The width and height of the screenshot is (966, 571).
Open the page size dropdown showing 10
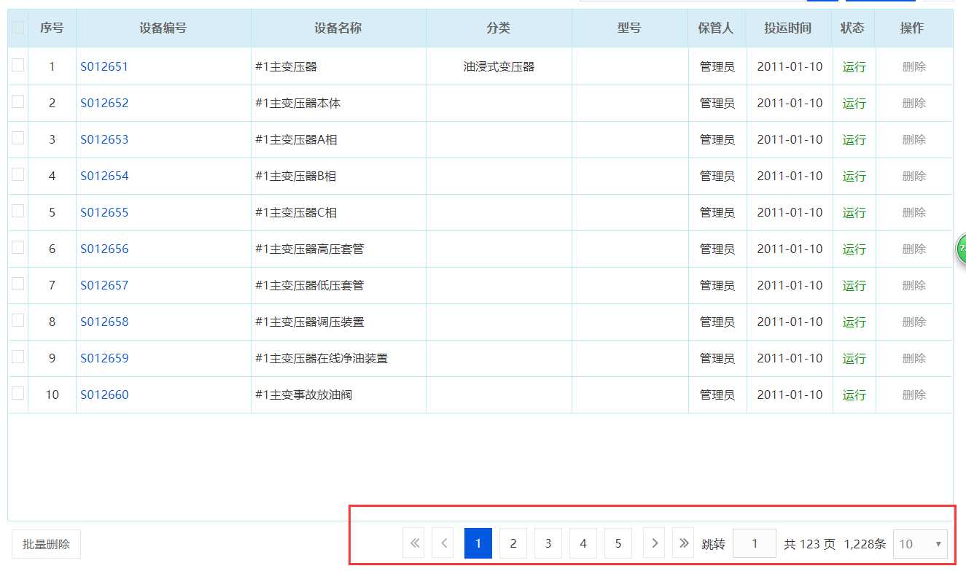920,543
